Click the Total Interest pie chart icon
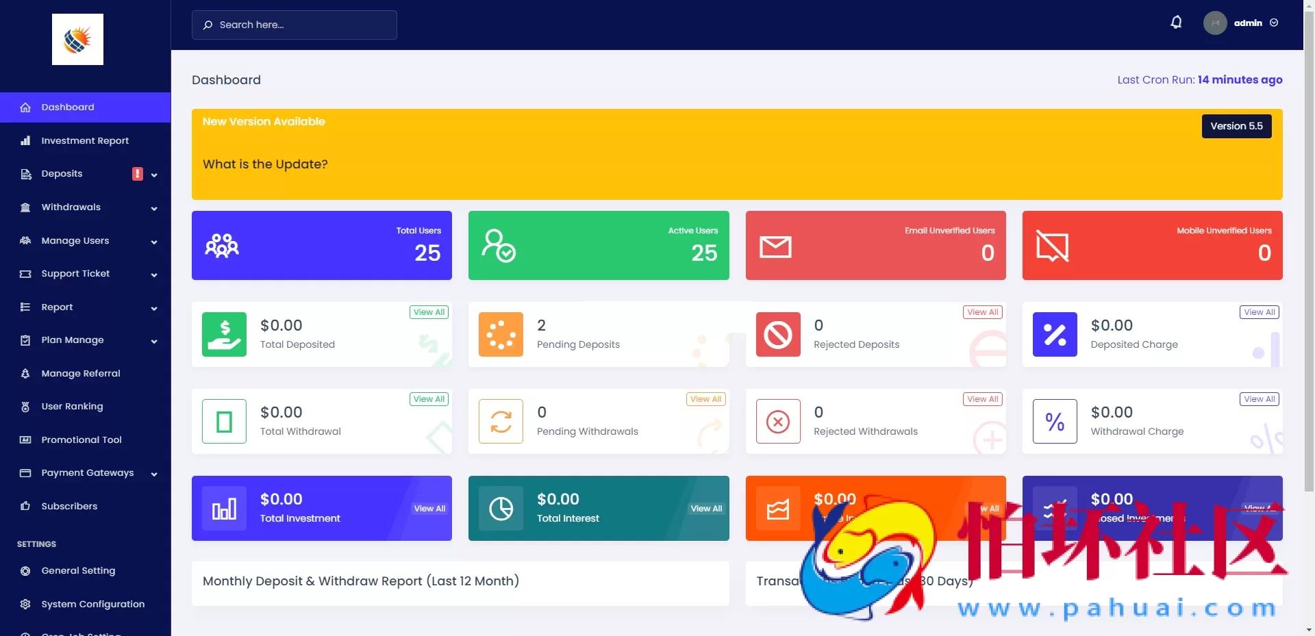 coord(501,509)
